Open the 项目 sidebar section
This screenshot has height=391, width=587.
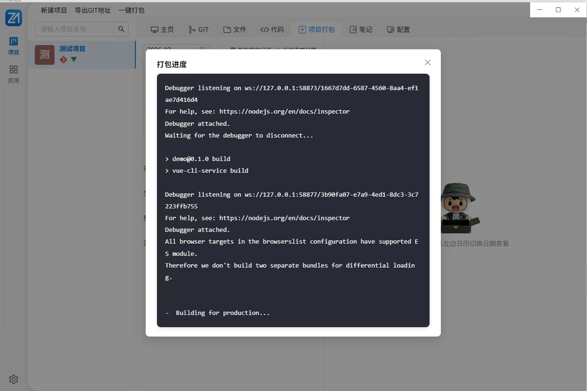click(x=14, y=46)
